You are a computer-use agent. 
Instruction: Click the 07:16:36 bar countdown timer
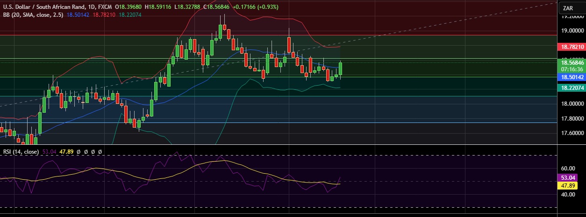(x=572, y=69)
